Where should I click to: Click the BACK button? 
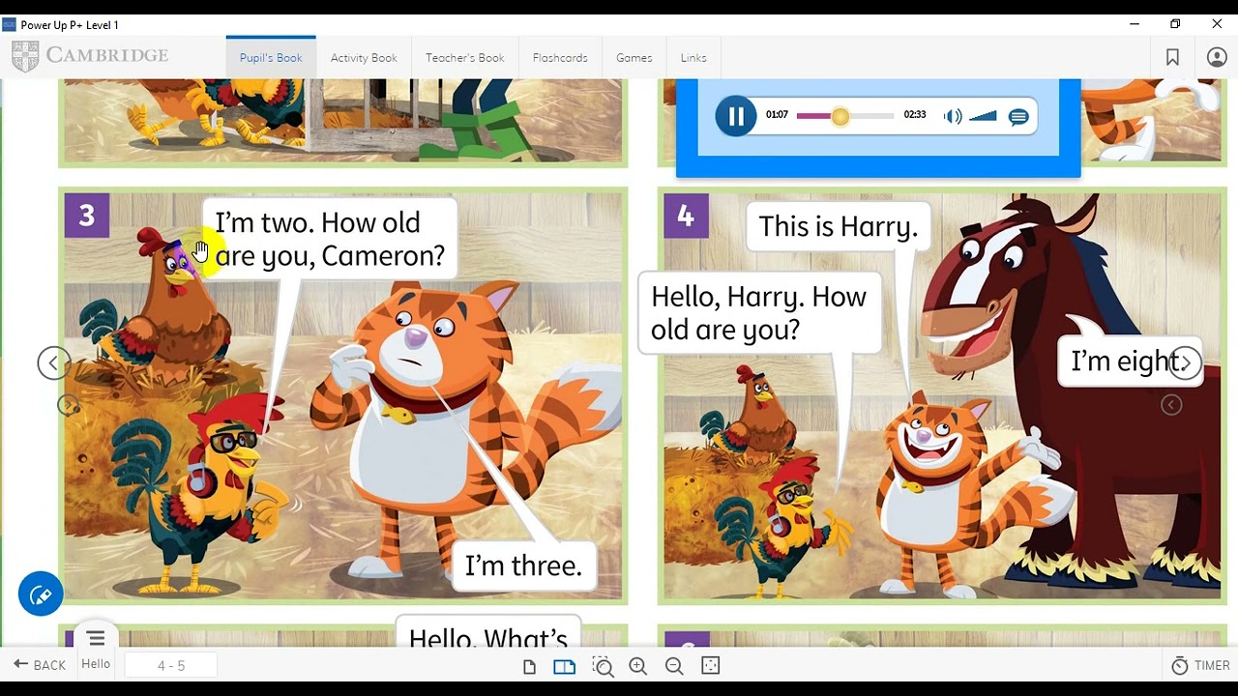[41, 665]
